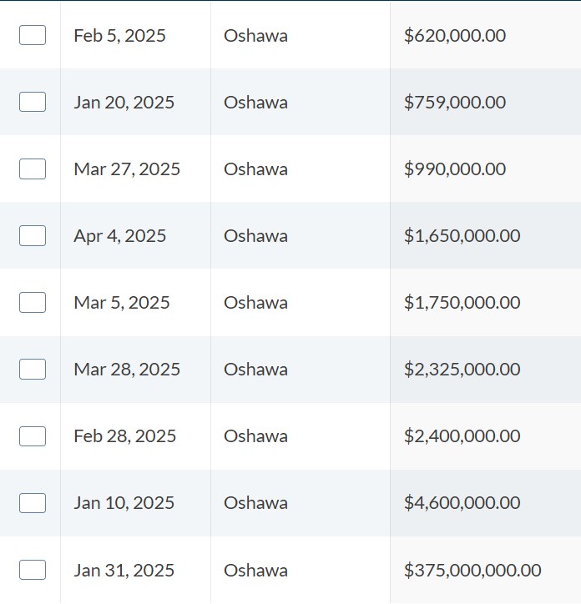Click Oshawa in the $1,650,000.00 row
The image size is (581, 604).
coord(255,236)
